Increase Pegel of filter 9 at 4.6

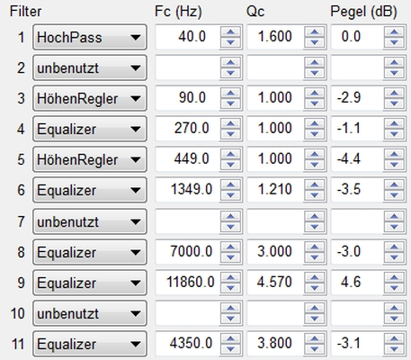click(394, 277)
